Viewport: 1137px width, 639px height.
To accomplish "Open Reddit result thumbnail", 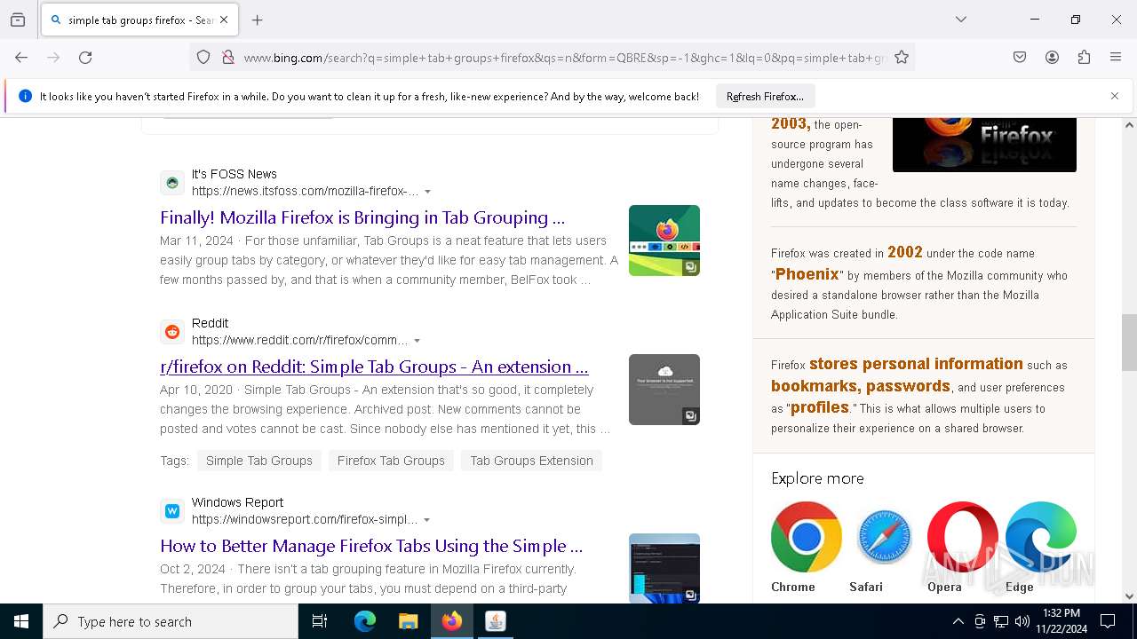I will pos(664,390).
